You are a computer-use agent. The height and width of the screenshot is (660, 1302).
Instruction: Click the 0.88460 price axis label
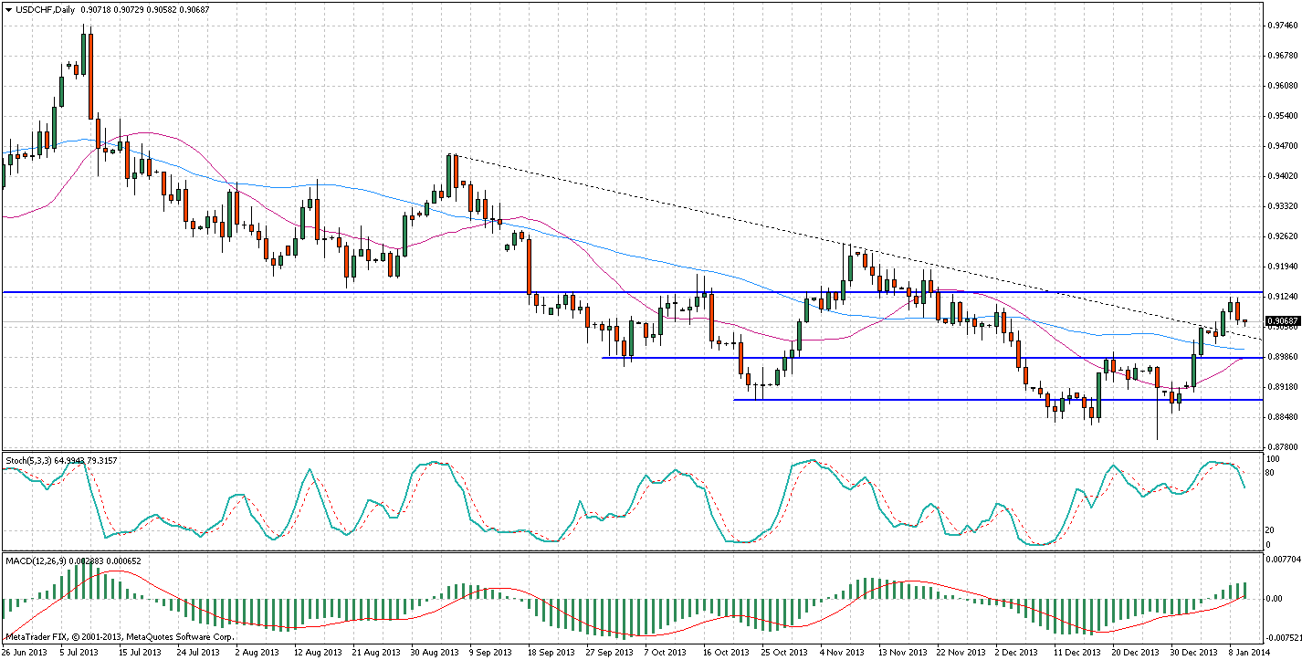(x=1283, y=418)
